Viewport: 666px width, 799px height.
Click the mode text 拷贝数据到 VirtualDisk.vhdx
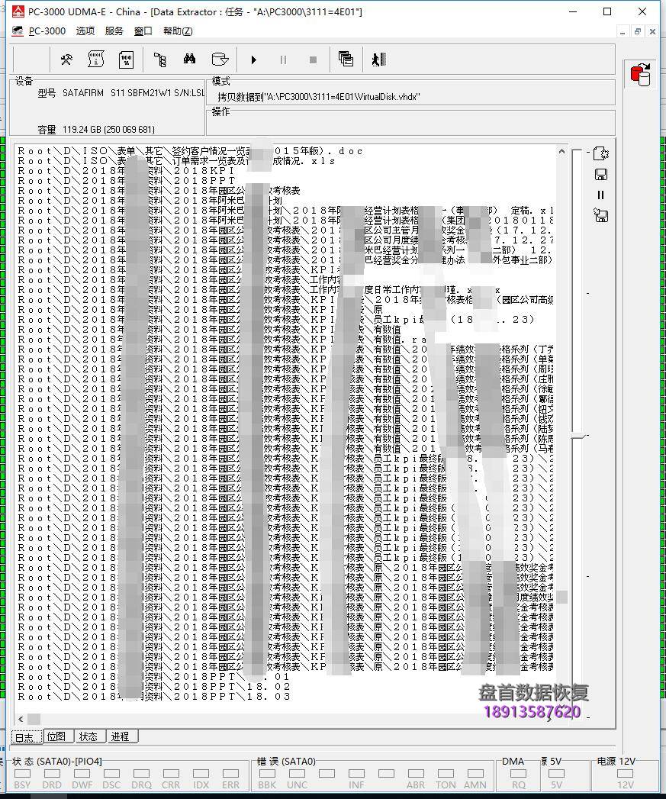click(x=318, y=97)
